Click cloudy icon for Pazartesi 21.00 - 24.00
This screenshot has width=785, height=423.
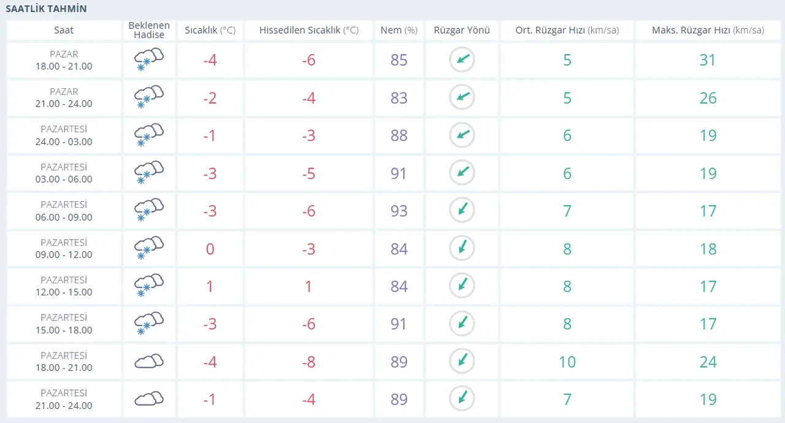(x=148, y=398)
